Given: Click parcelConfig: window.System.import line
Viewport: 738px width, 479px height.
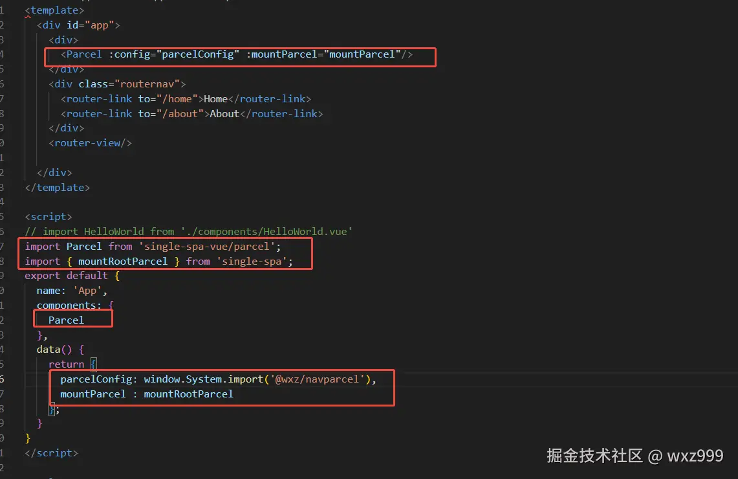Looking at the screenshot, I should (219, 379).
